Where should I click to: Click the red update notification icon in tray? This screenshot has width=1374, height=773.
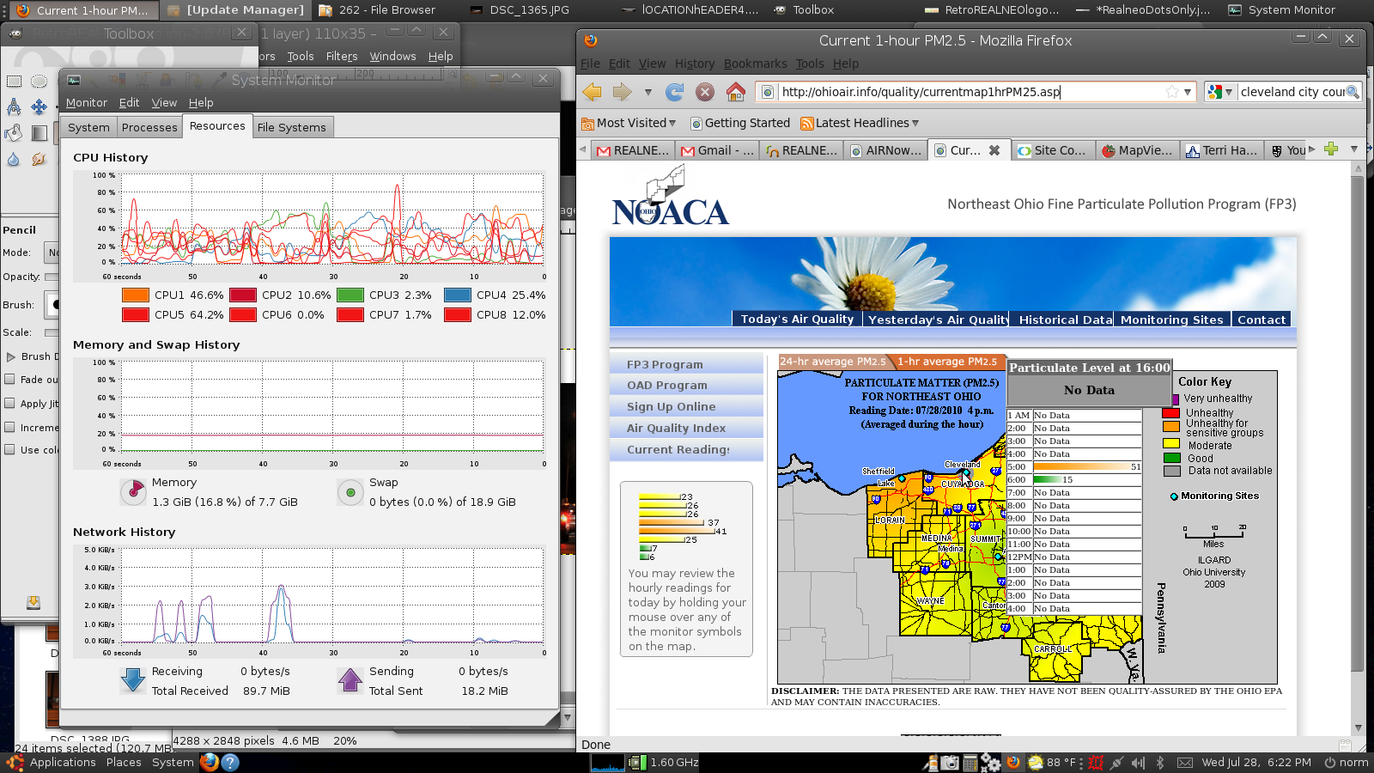(1096, 763)
